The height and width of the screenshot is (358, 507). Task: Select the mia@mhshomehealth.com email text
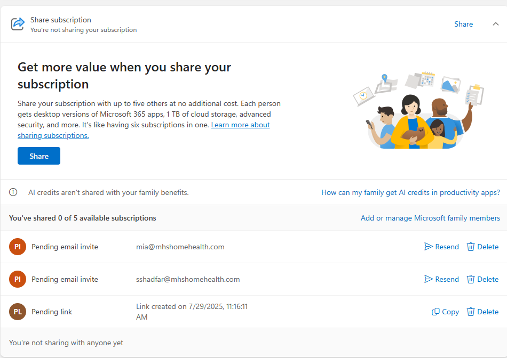tap(180, 247)
